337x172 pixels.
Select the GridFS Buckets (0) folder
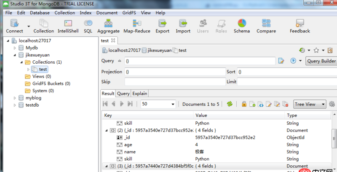(x=48, y=83)
